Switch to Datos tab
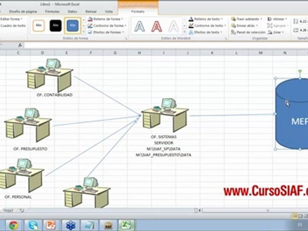Image resolution: width=308 pixels, height=231 pixels. pos(73,12)
